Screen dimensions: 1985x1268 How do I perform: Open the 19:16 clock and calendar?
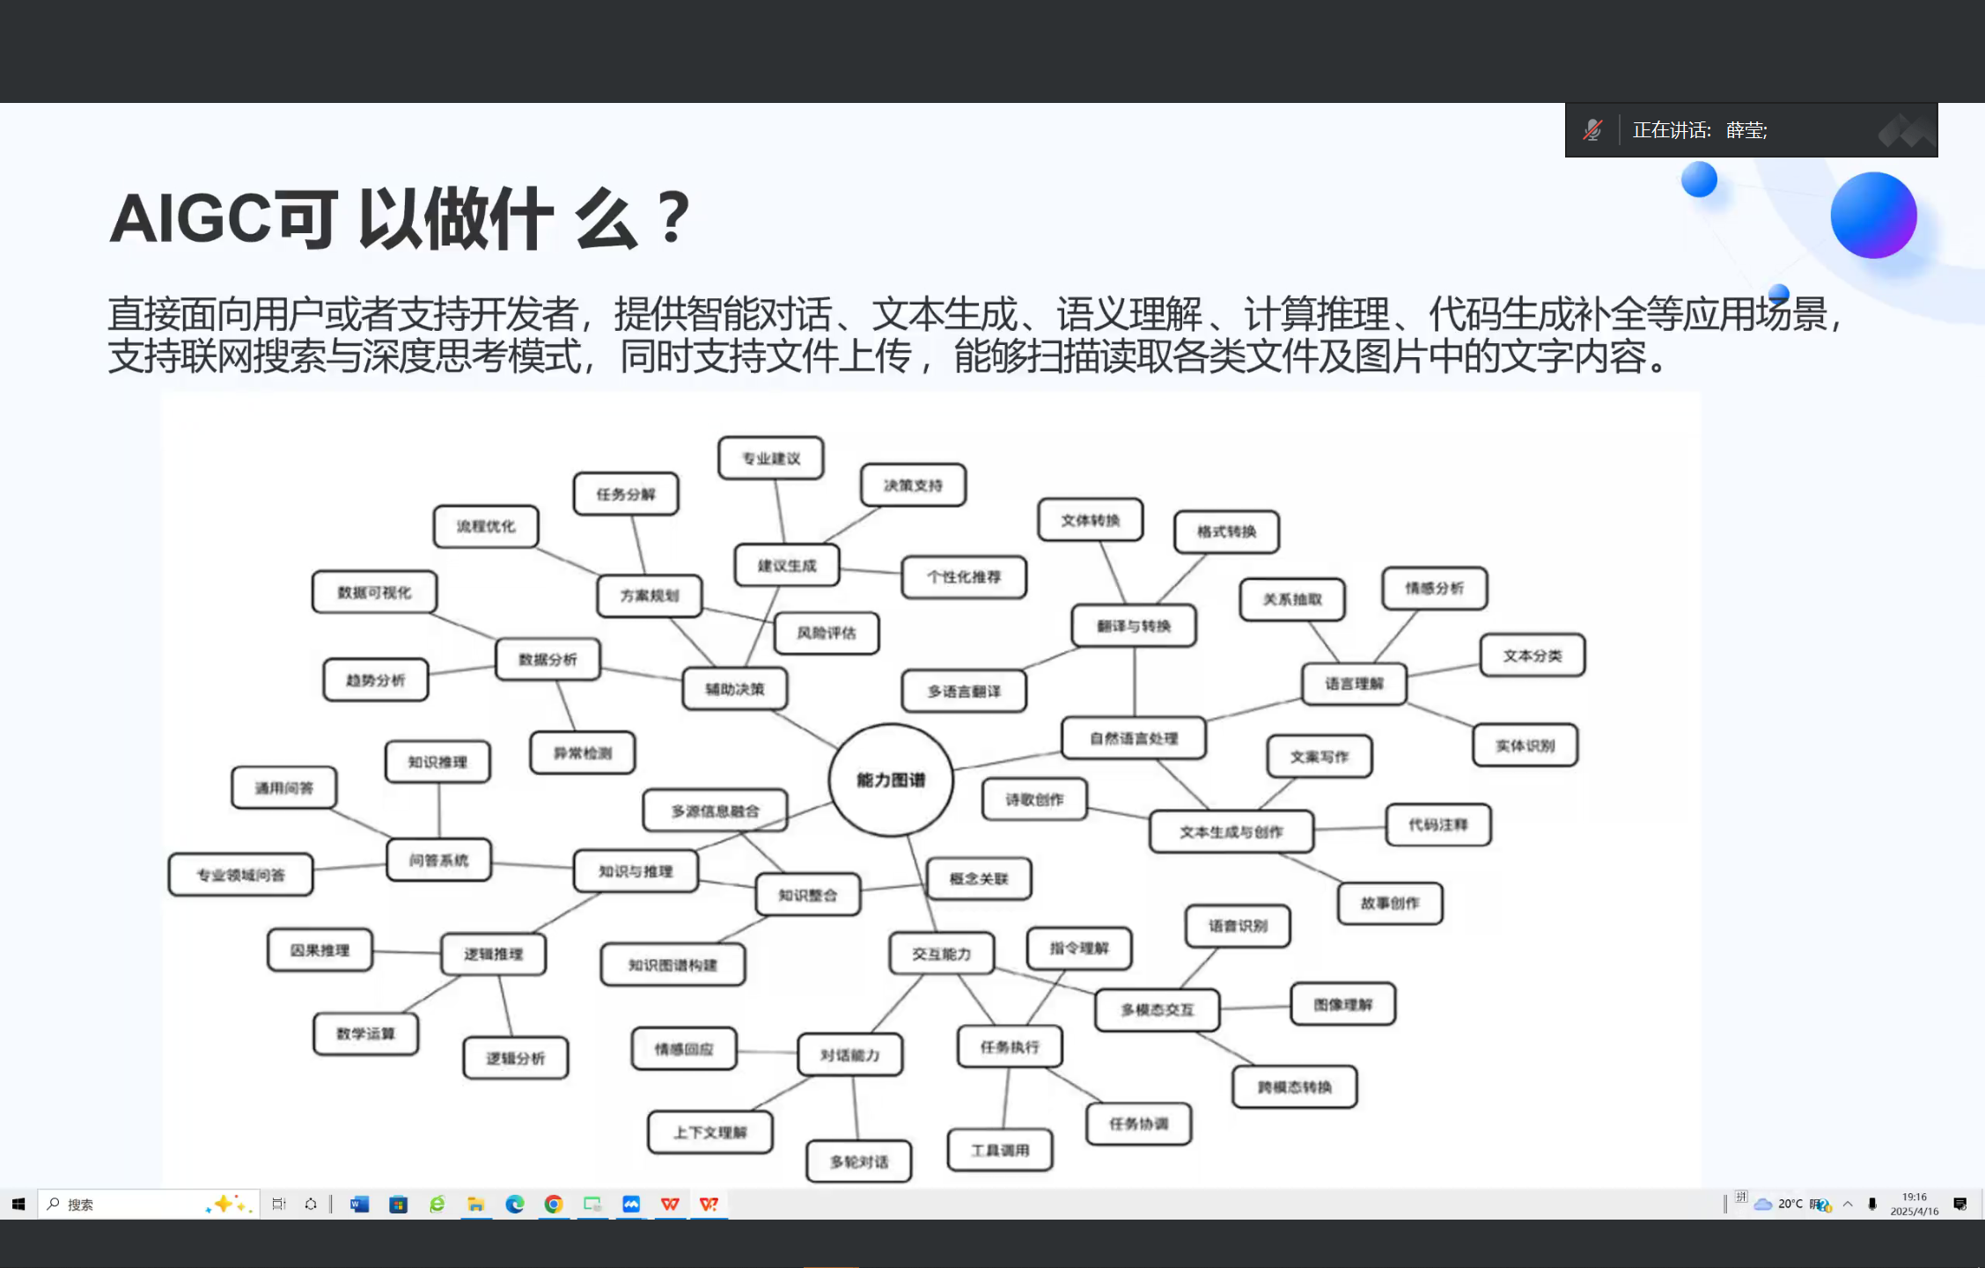pyautogui.click(x=1914, y=1204)
